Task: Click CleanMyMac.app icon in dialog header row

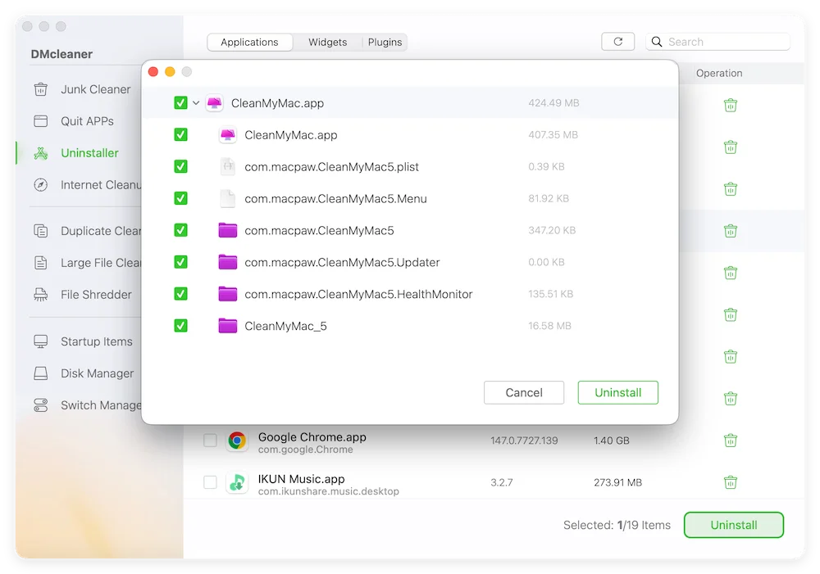Action: 214,103
